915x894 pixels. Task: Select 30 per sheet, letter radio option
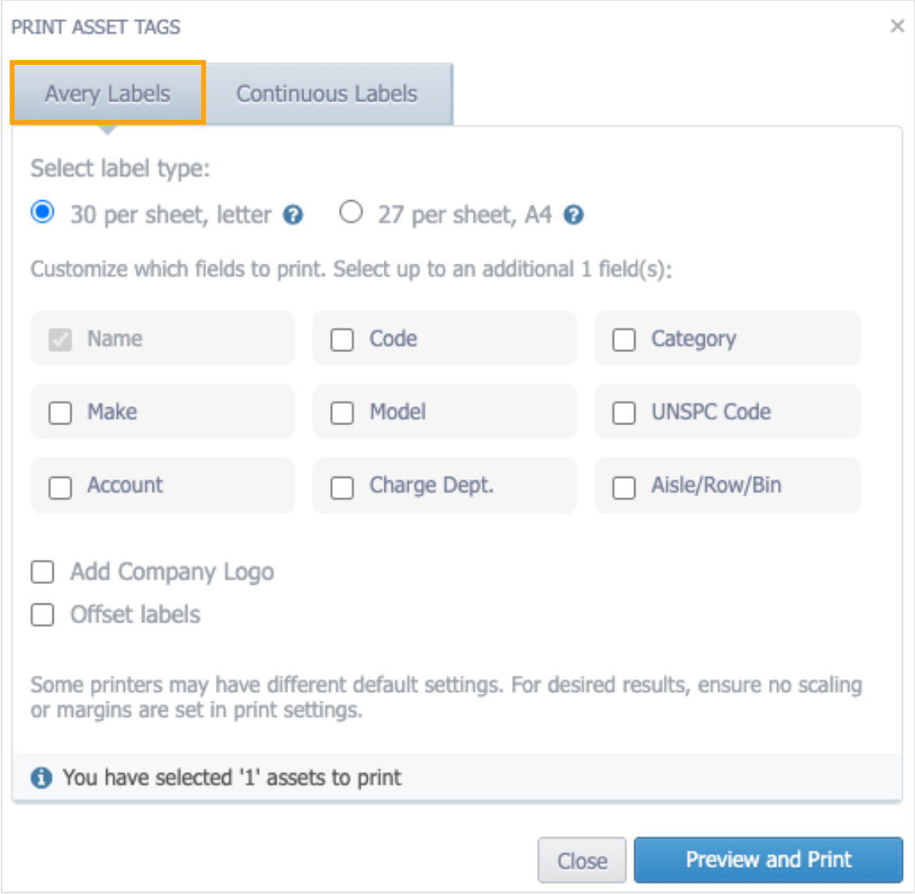pyautogui.click(x=42, y=213)
